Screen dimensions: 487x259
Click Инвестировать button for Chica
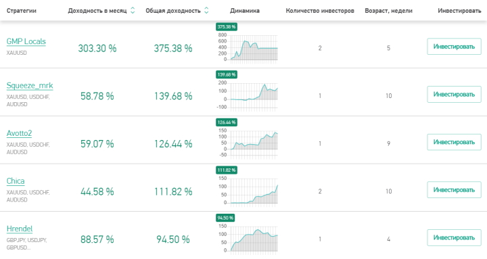454,190
